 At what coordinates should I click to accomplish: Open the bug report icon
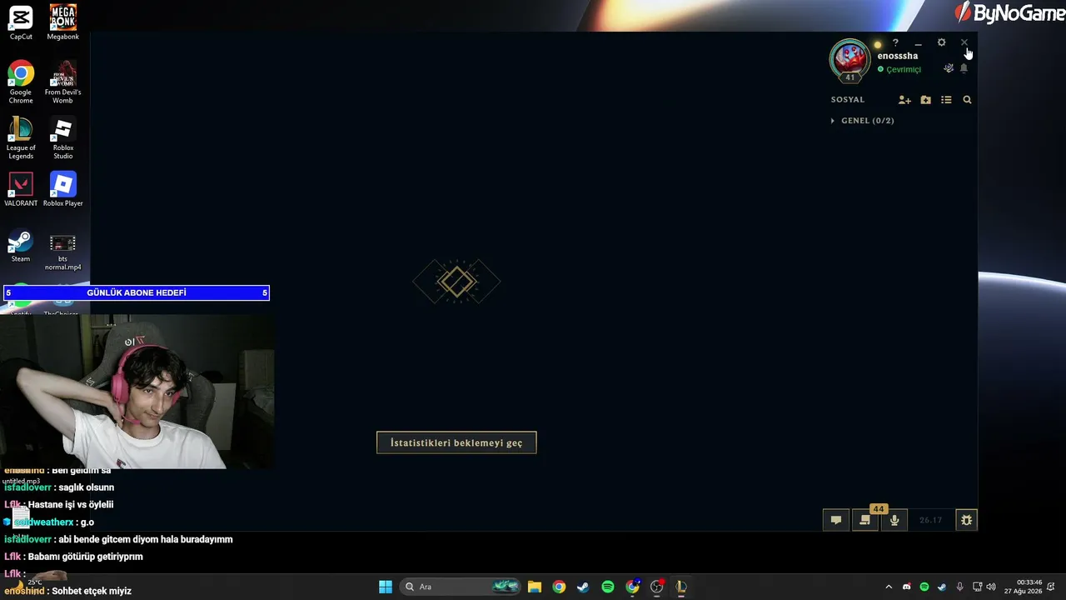coord(966,520)
